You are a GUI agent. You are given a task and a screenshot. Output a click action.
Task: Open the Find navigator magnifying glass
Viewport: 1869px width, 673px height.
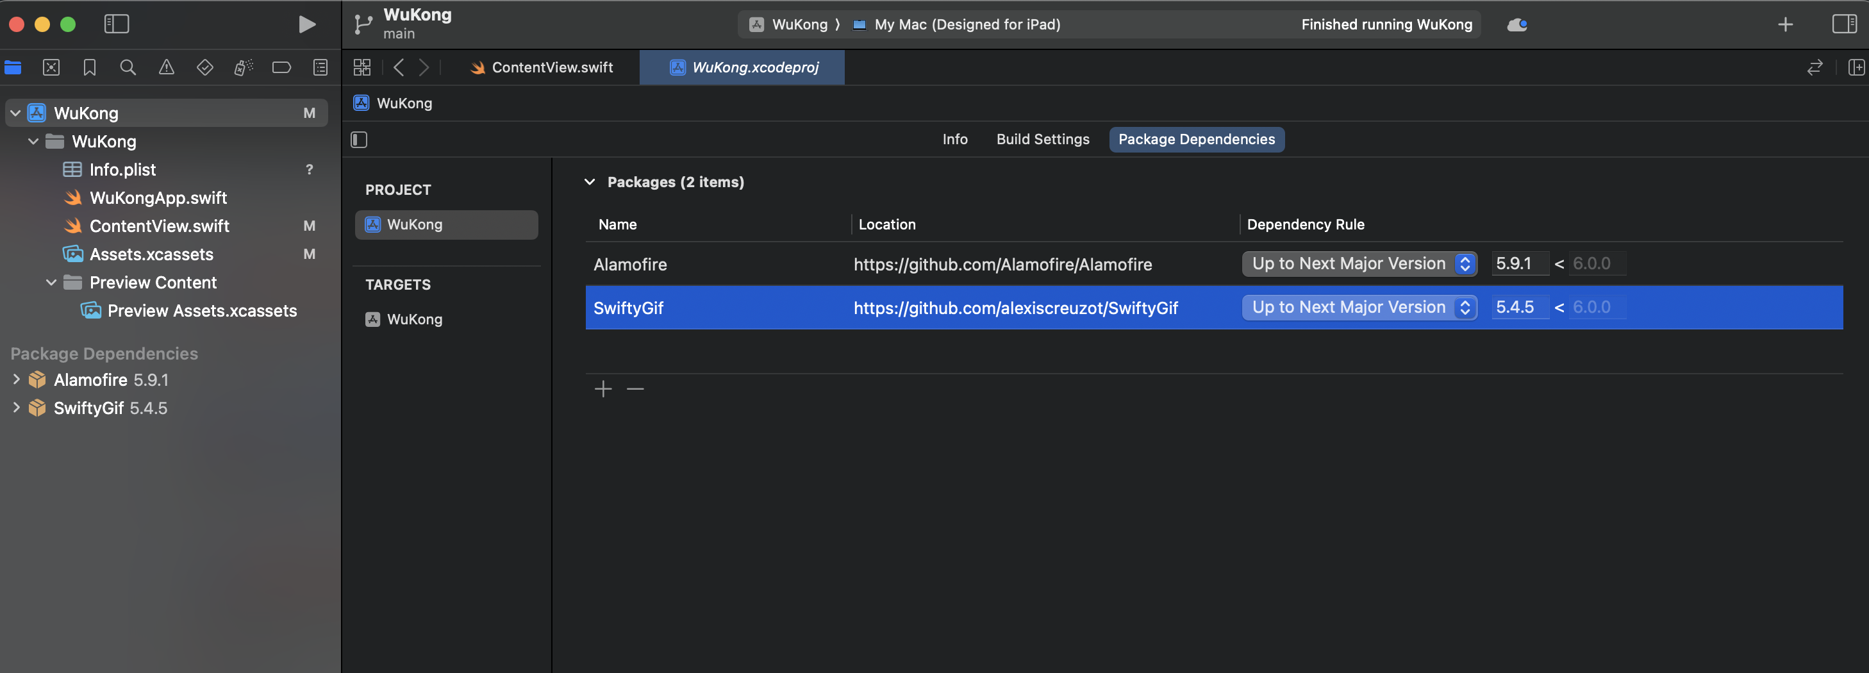tap(128, 67)
